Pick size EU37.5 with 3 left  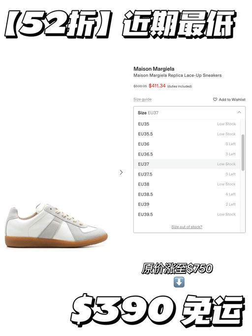click(187, 174)
